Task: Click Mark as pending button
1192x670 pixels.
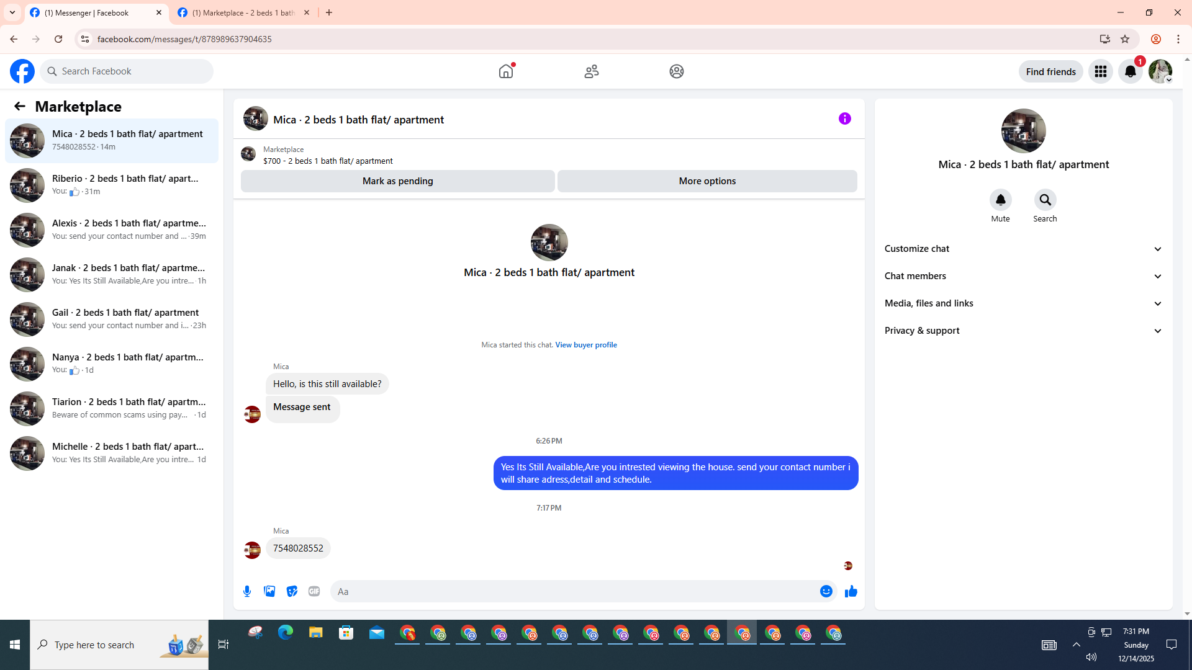Action: pyautogui.click(x=397, y=181)
